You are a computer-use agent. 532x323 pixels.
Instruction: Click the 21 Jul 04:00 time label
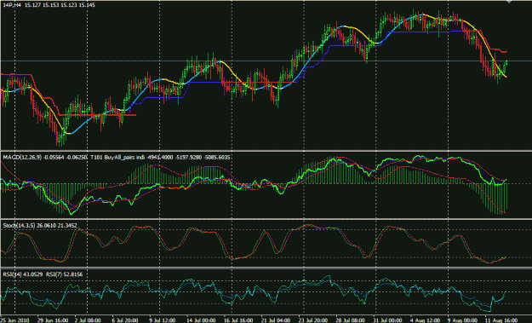(x=276, y=320)
